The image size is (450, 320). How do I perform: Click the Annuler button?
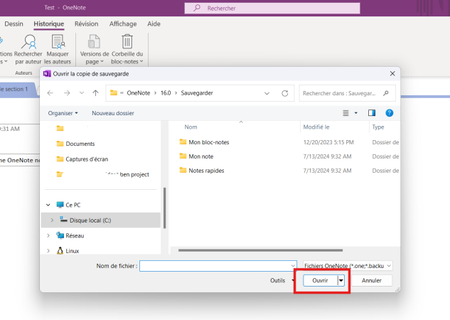372,281
